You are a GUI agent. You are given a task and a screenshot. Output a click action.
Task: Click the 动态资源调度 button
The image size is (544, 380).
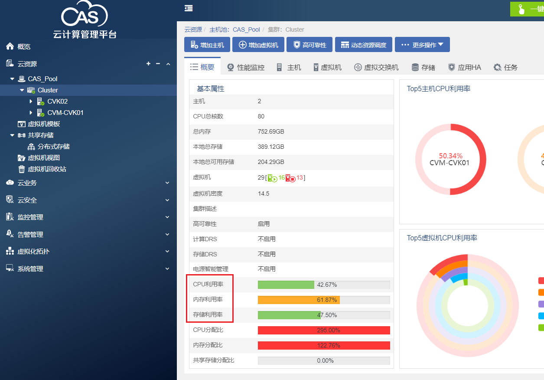point(364,45)
